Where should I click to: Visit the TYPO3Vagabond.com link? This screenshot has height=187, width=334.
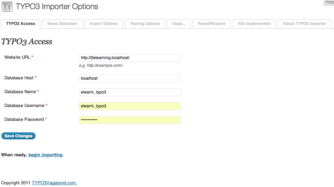point(54,183)
